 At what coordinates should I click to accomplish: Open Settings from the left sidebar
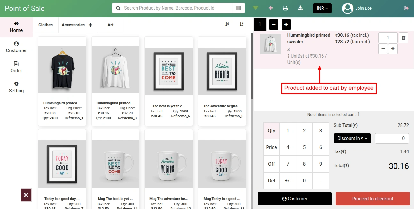point(16,87)
